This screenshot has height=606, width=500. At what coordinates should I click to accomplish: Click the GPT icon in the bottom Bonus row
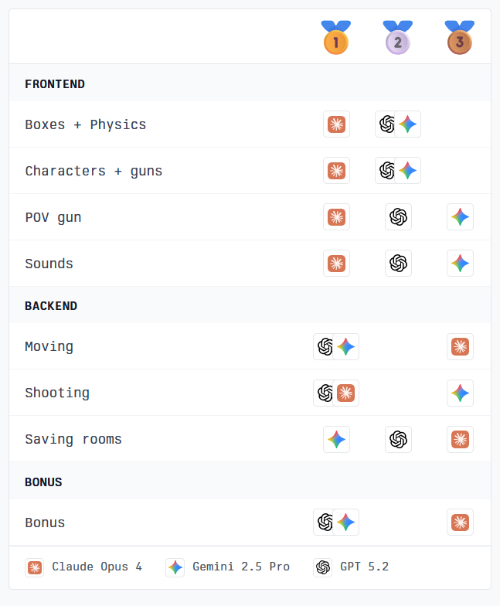[x=326, y=523]
